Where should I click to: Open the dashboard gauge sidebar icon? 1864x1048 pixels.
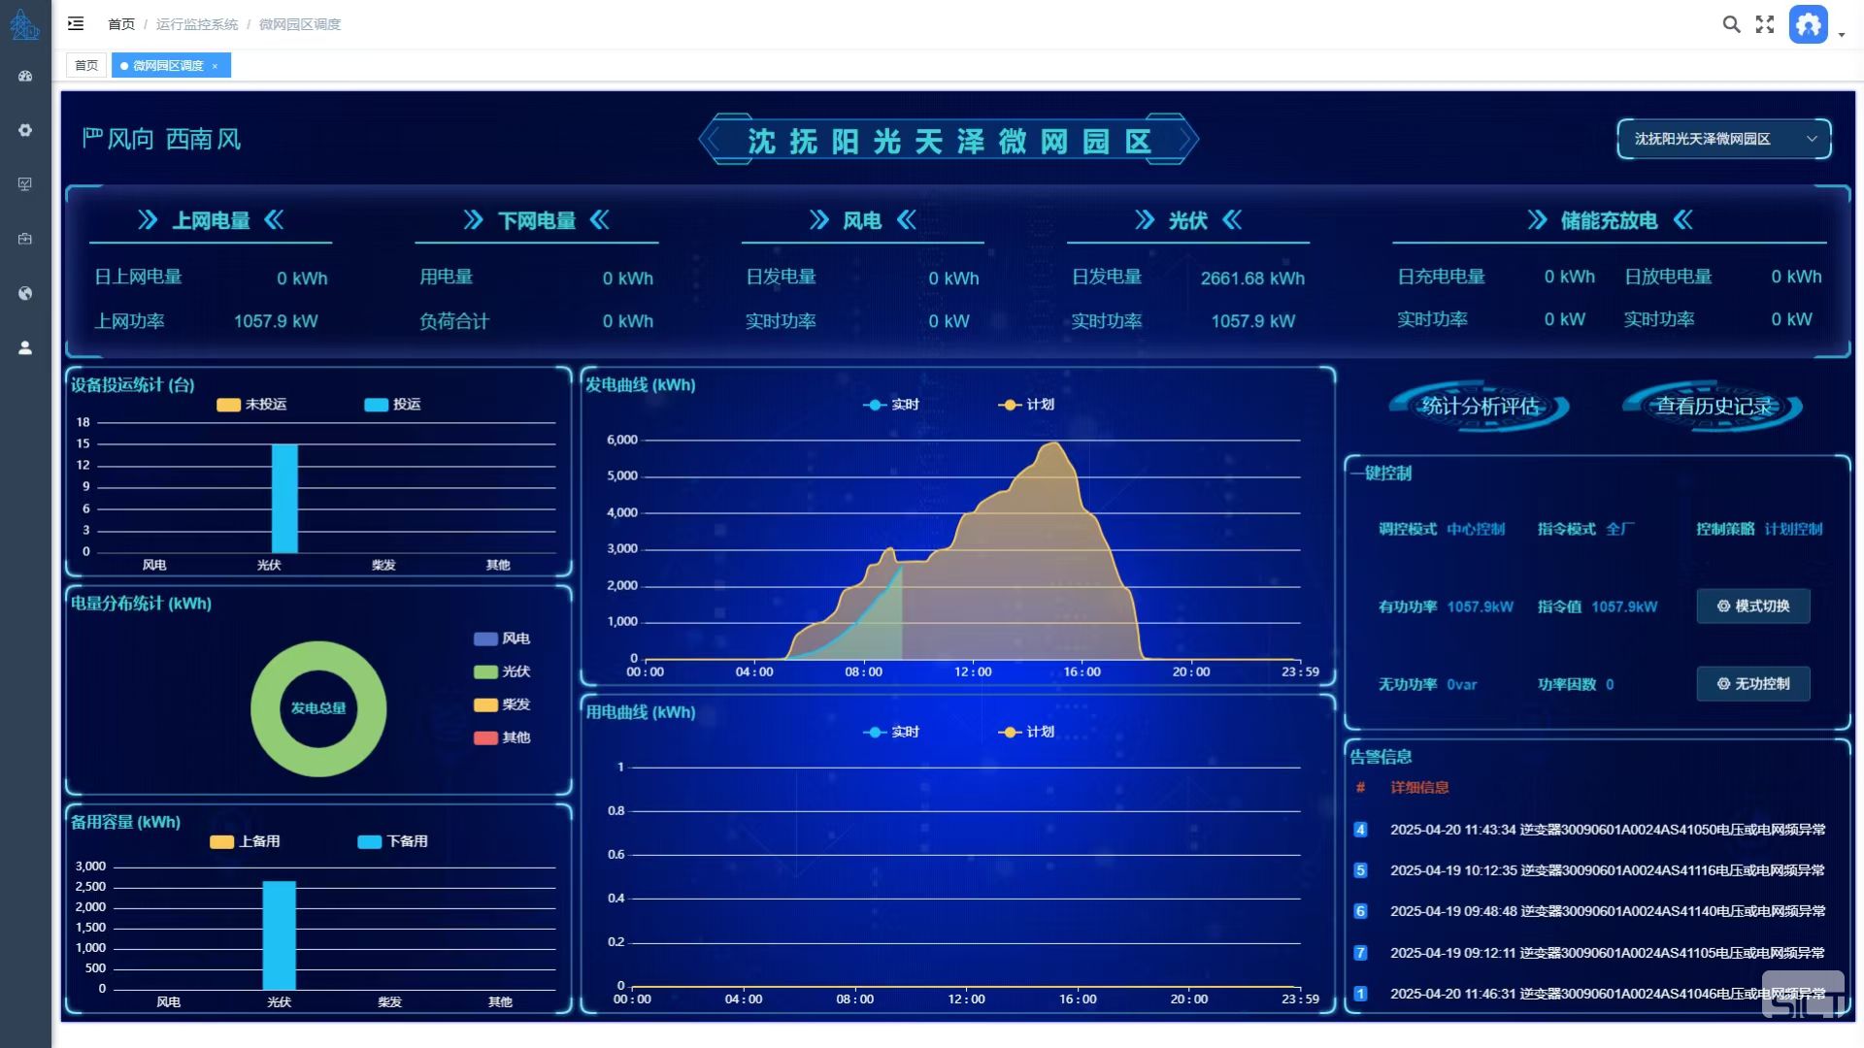(25, 76)
